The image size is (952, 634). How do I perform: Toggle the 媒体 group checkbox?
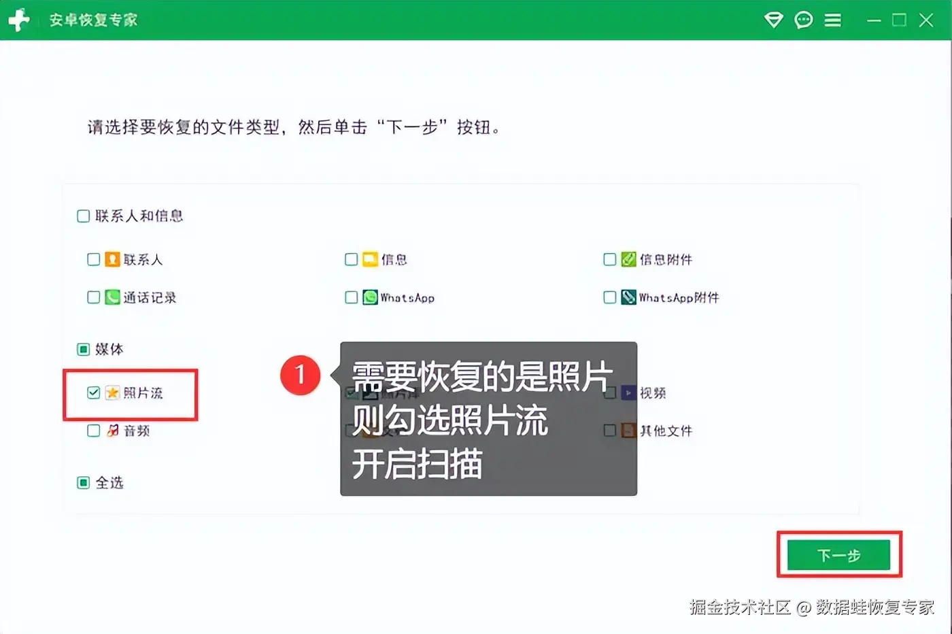pyautogui.click(x=84, y=350)
